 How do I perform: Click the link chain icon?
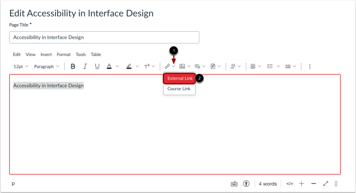point(167,66)
